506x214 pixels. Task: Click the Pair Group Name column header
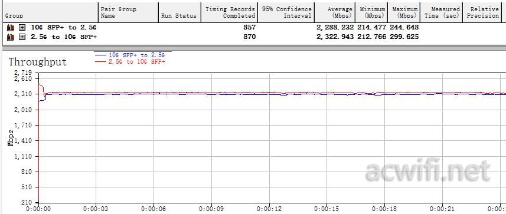pos(129,12)
